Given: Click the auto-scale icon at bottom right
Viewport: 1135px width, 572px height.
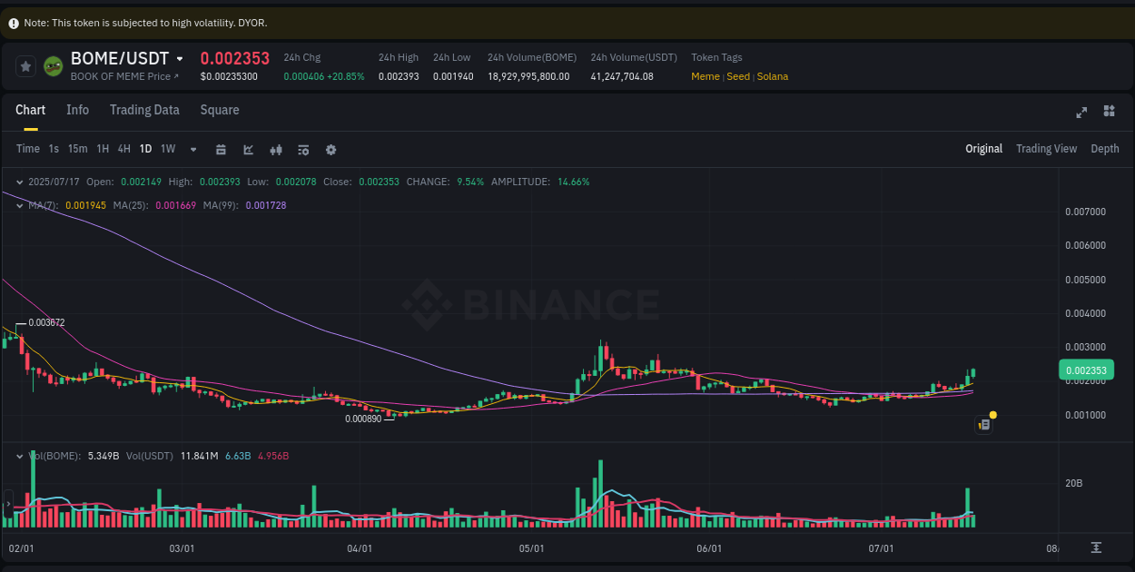Looking at the screenshot, I should point(1095,548).
